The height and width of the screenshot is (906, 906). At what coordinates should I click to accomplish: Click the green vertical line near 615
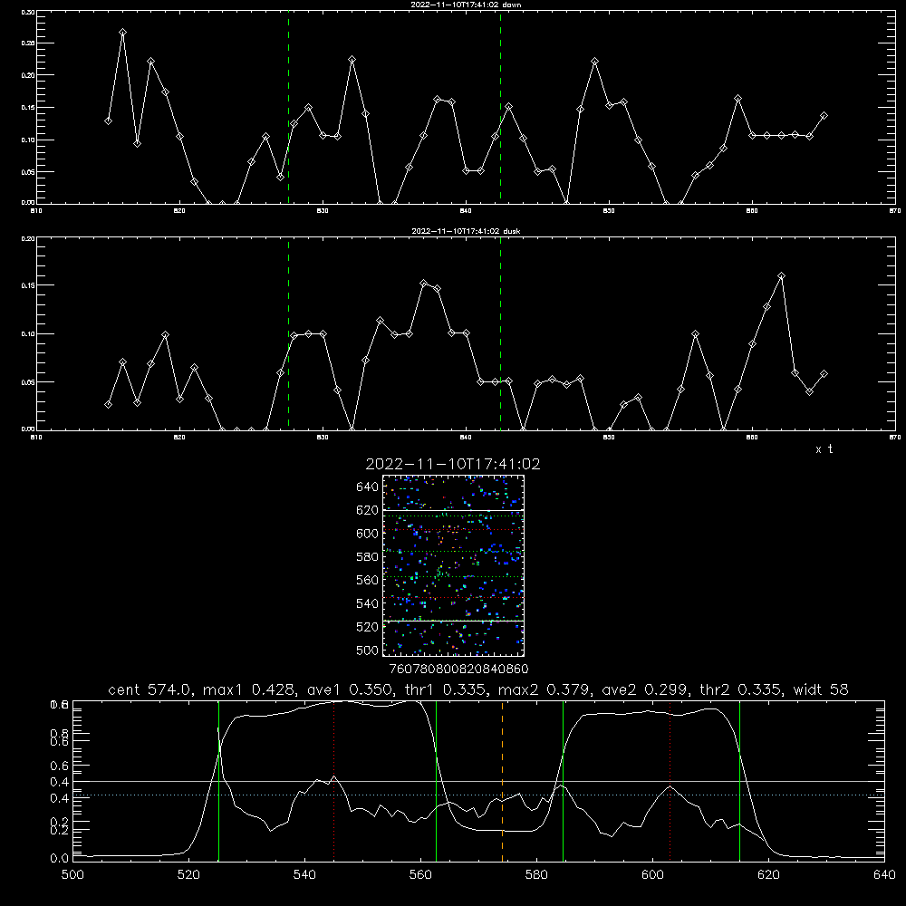pyautogui.click(x=739, y=781)
